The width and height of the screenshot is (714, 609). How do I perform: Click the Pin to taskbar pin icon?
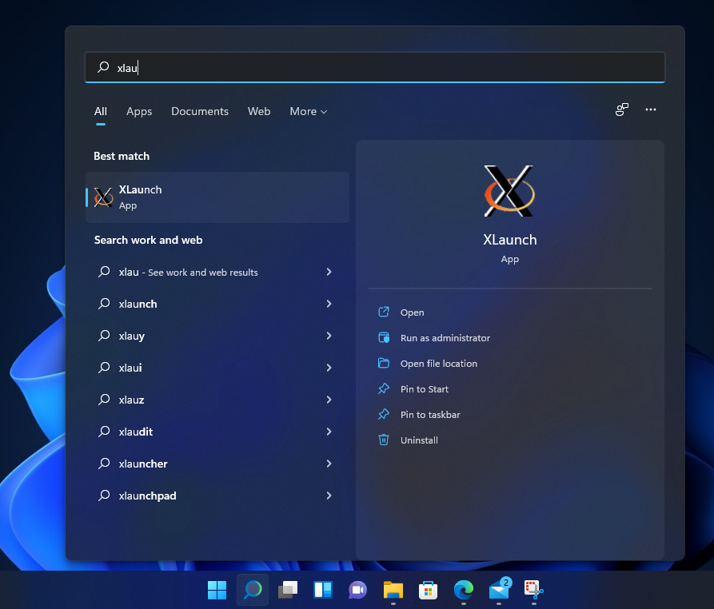(x=384, y=414)
